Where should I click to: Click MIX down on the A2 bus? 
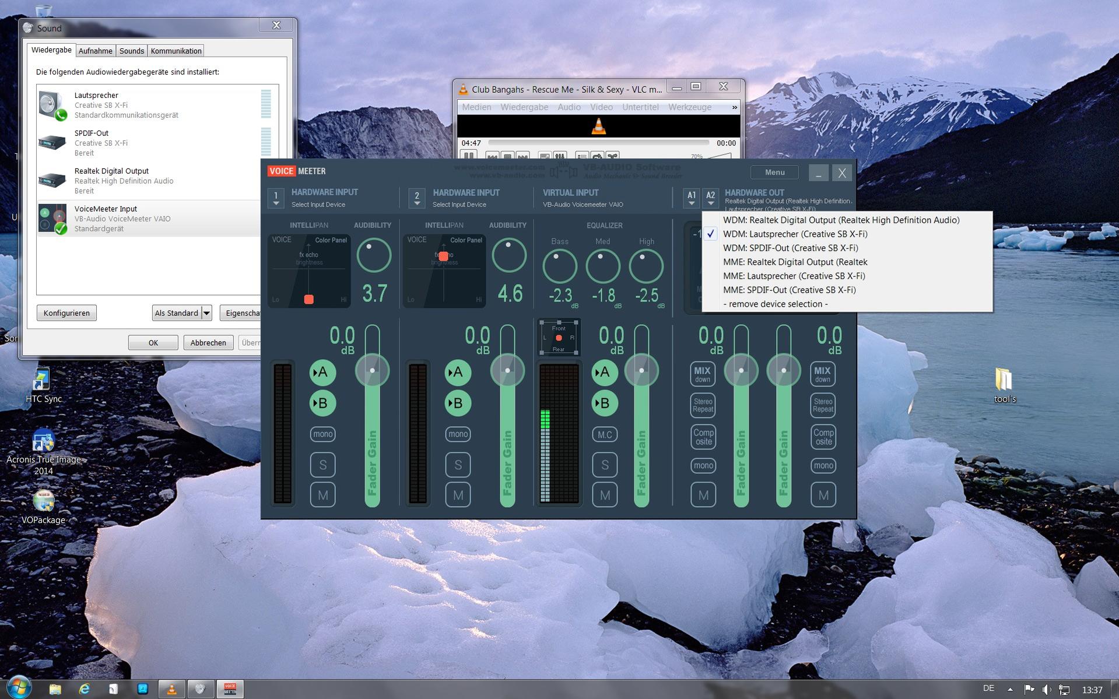(822, 374)
